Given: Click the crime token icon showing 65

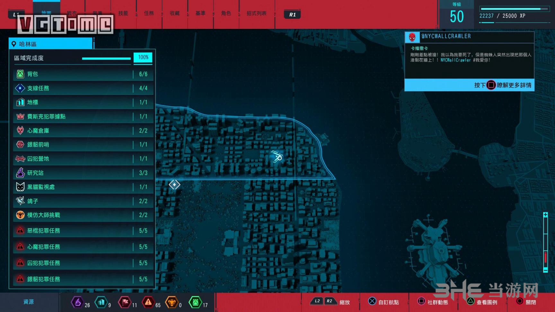Looking at the screenshot, I should (x=148, y=302).
